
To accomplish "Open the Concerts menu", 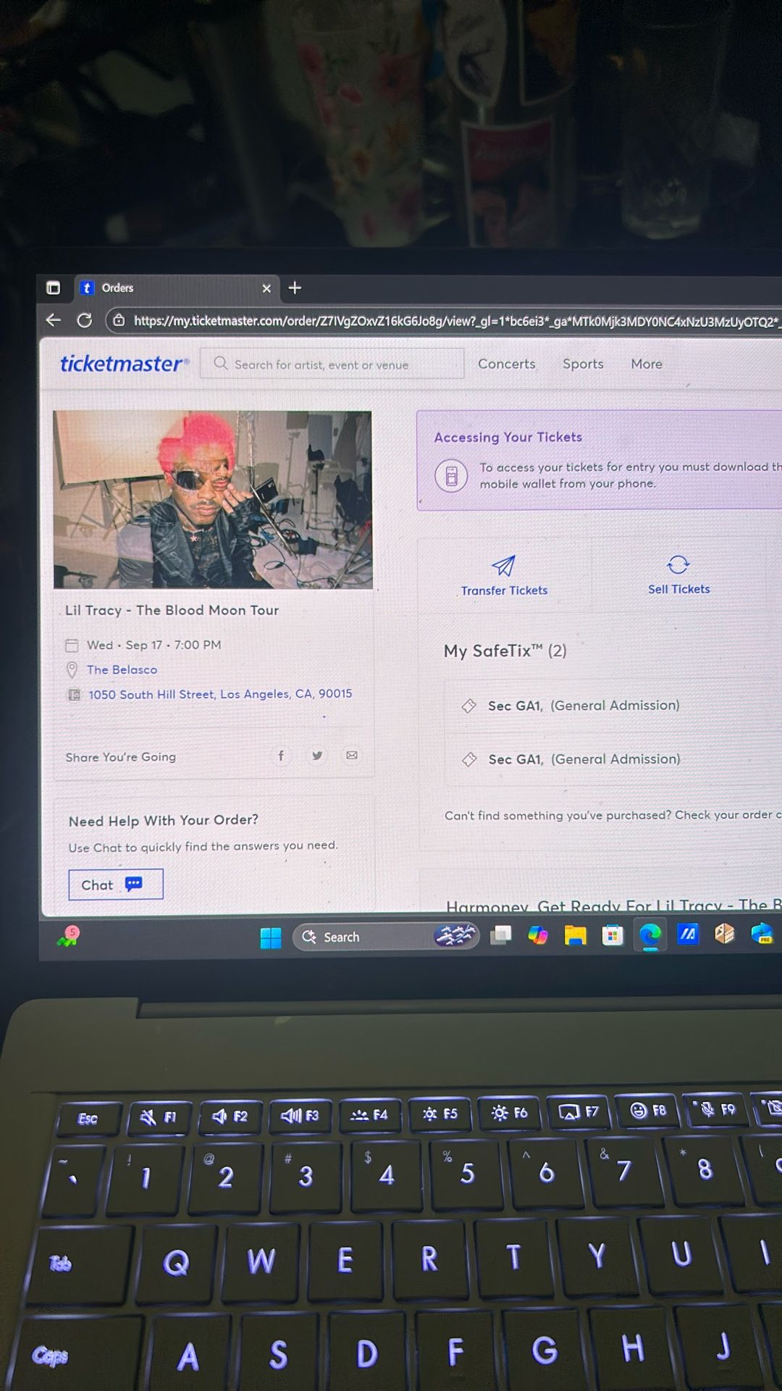I will tap(506, 364).
